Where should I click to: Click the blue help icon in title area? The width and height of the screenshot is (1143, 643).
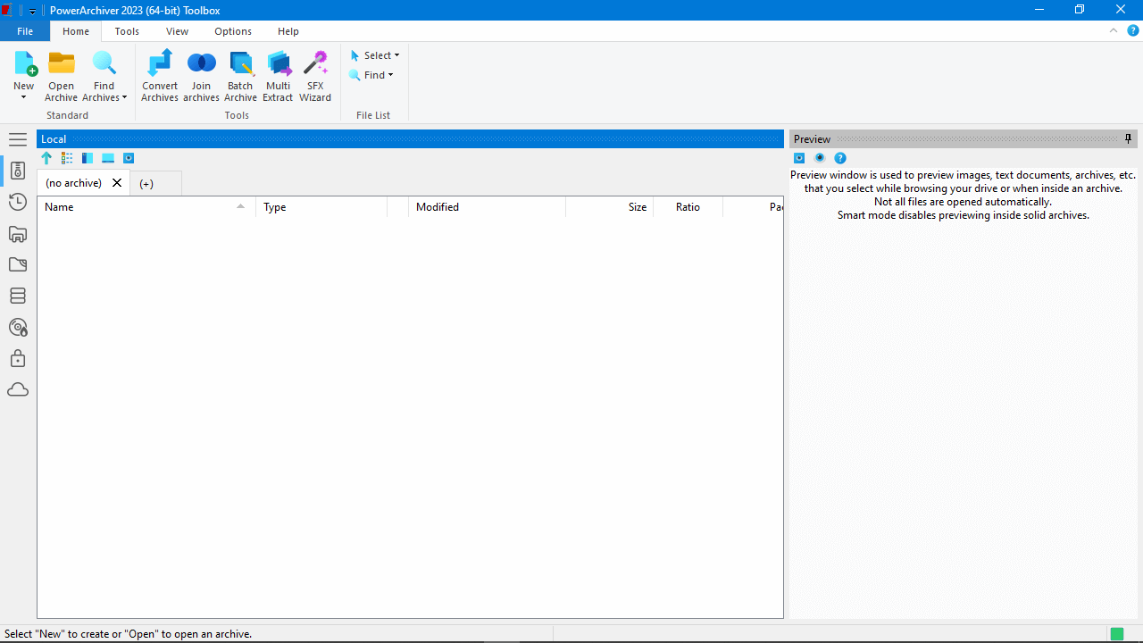click(1133, 30)
